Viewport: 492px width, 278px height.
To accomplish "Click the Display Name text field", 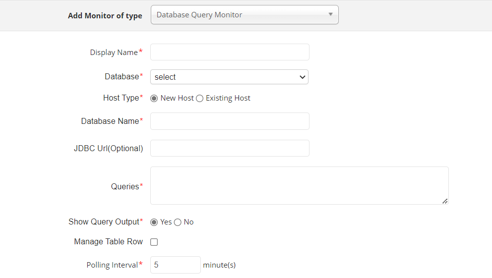I will tap(230, 52).
